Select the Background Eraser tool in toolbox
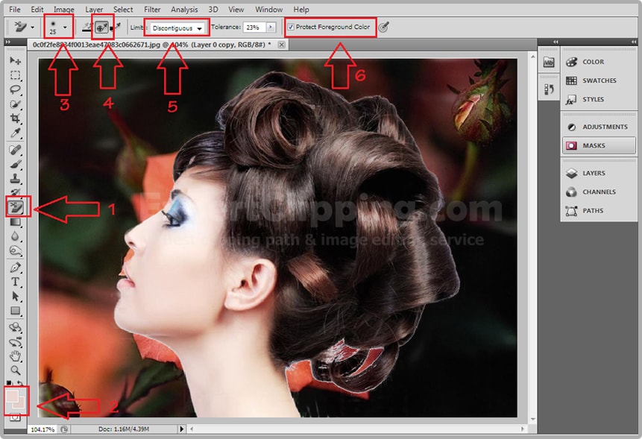This screenshot has width=642, height=439. (15, 206)
